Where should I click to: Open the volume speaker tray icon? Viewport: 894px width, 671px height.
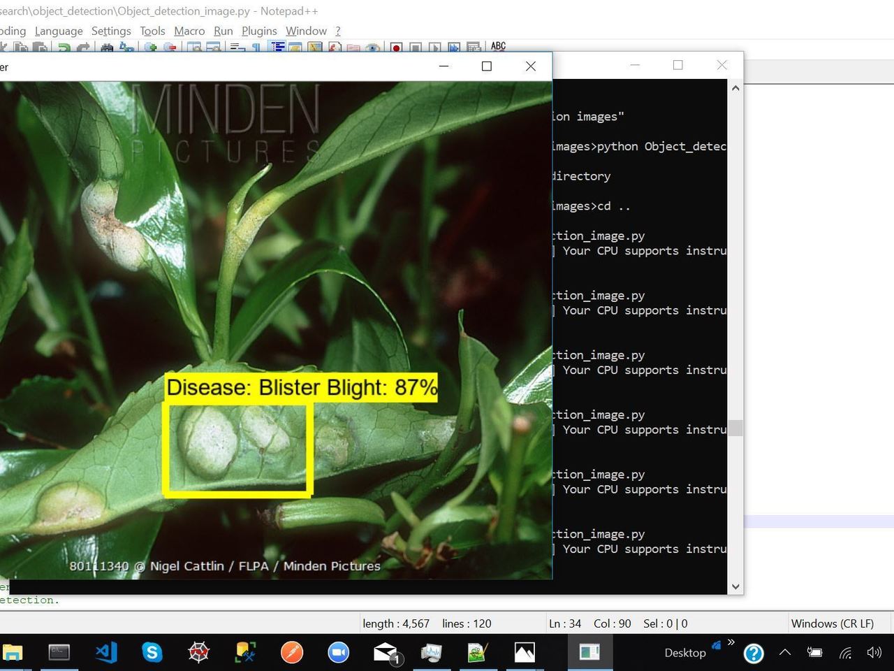click(874, 653)
